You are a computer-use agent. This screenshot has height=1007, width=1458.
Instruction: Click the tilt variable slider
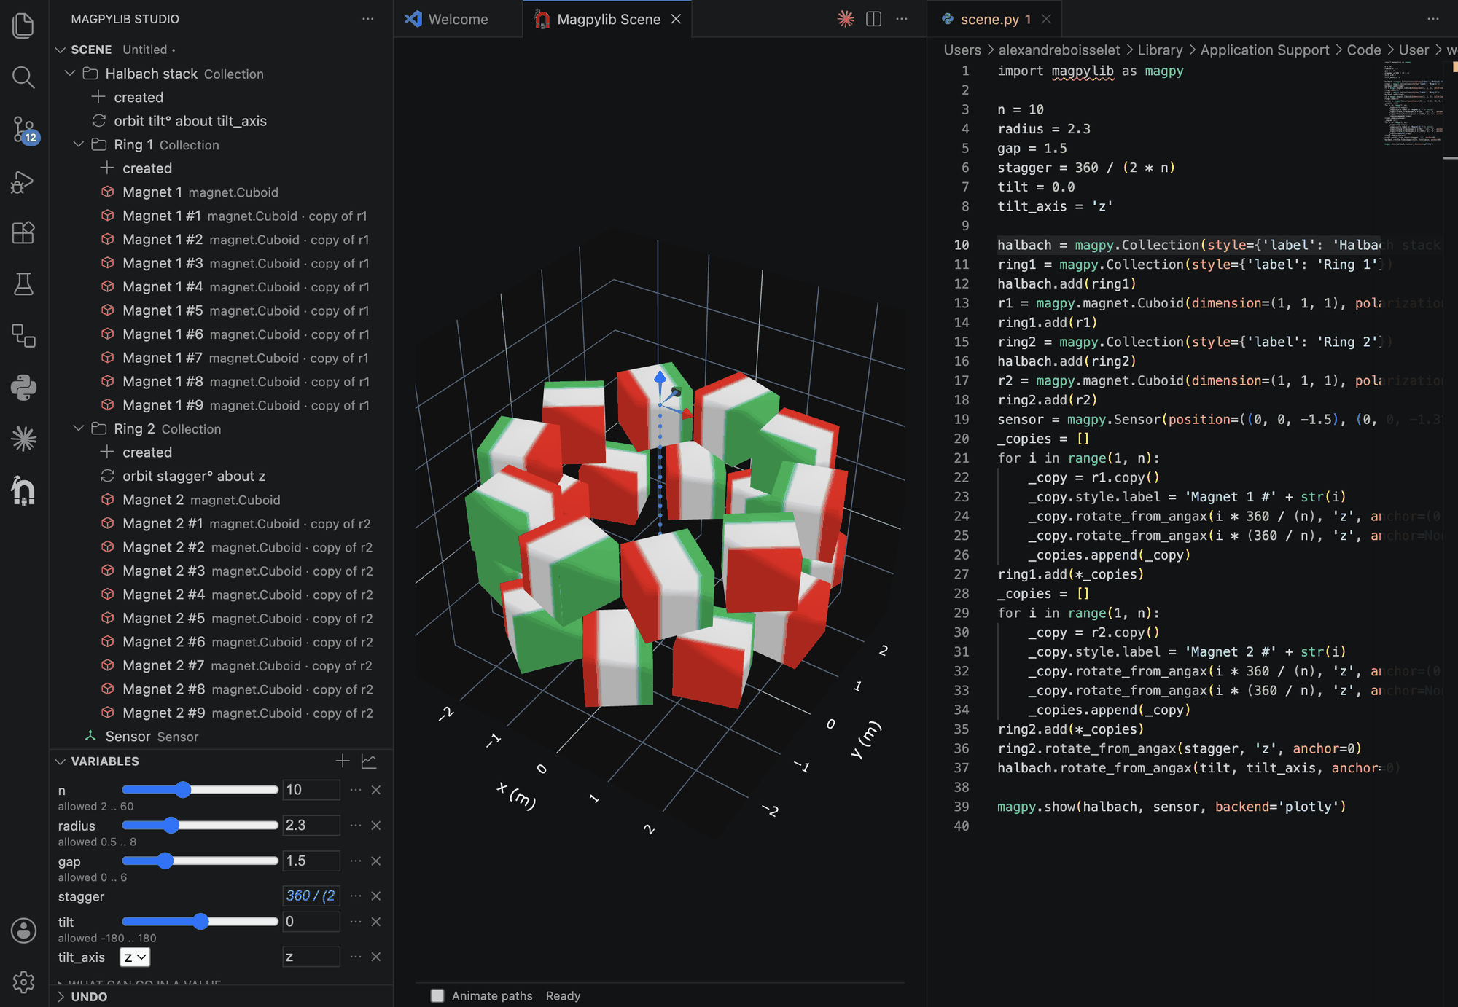tap(200, 922)
